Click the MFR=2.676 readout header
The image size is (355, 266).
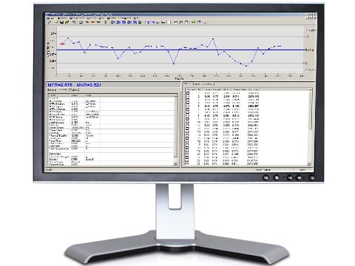(x=60, y=85)
